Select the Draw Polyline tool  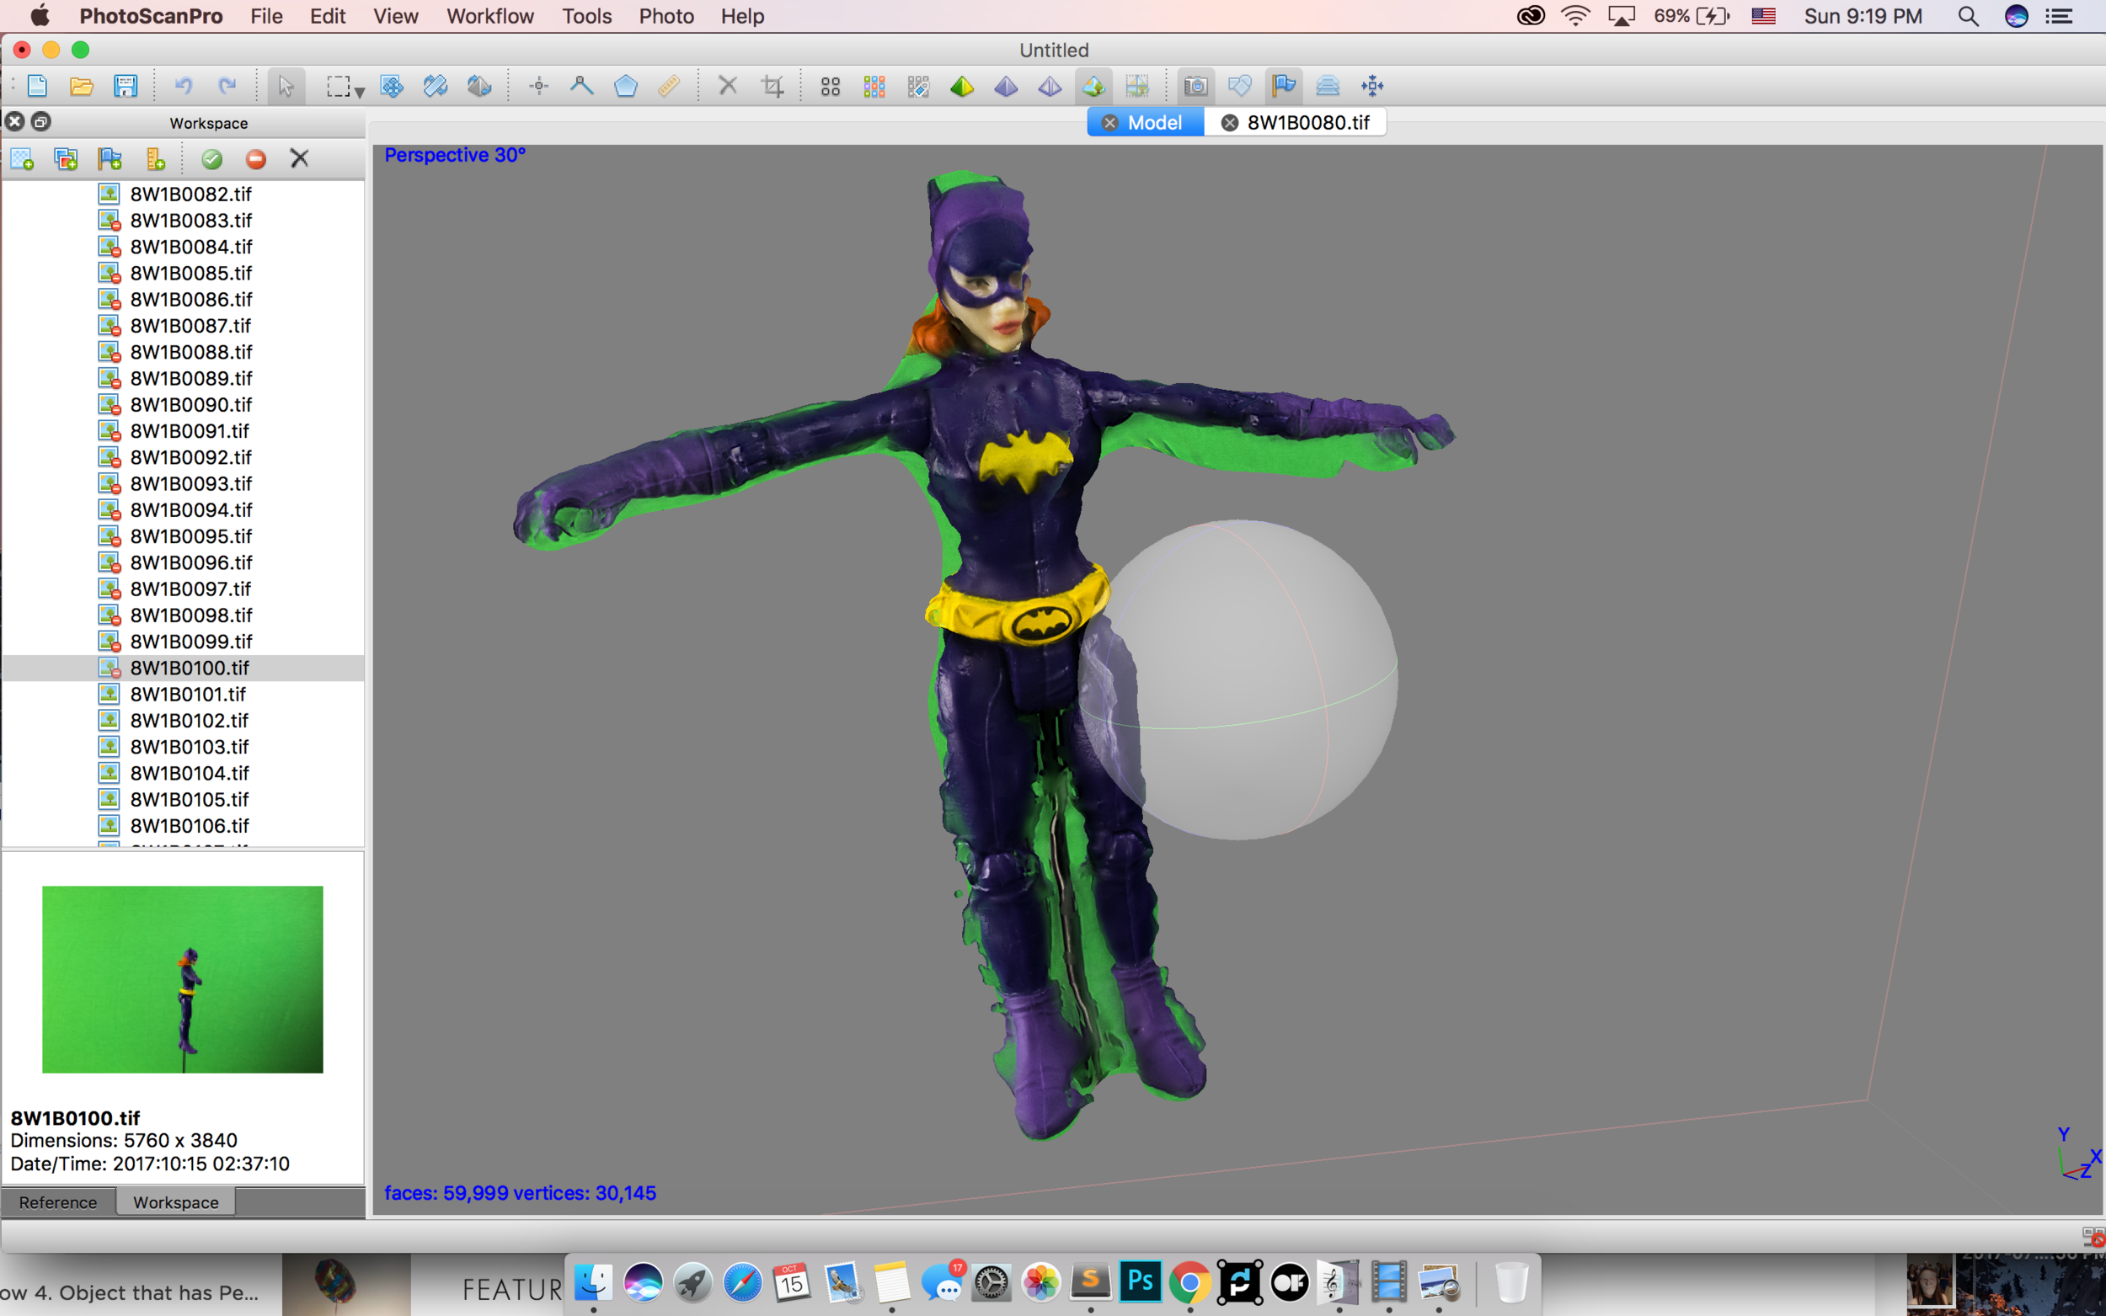[581, 85]
